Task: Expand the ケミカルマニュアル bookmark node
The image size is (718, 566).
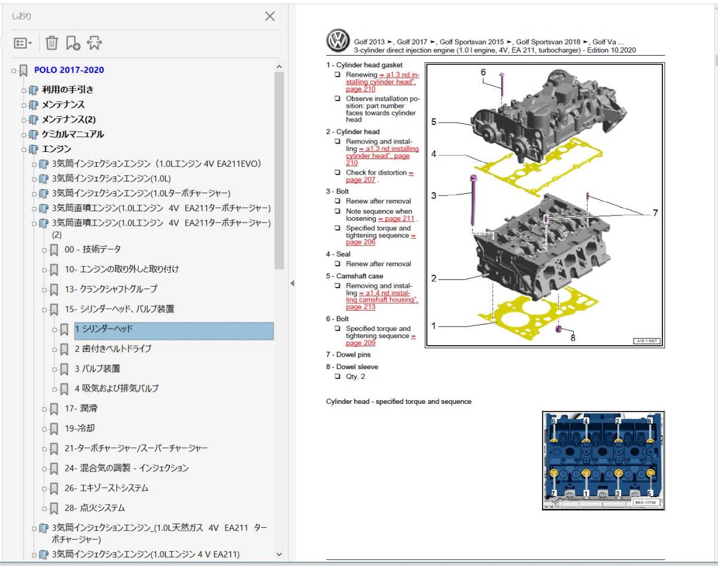Action: [x=24, y=135]
